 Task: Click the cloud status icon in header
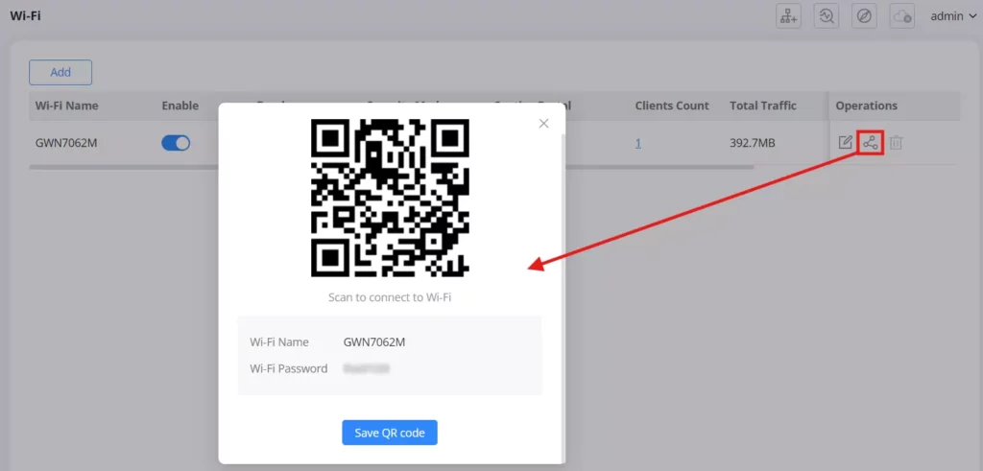click(x=902, y=17)
